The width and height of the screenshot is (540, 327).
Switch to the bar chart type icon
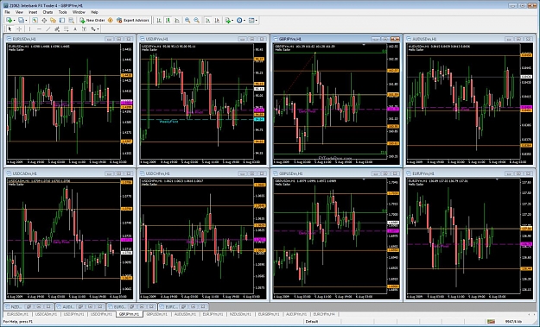coord(159,21)
